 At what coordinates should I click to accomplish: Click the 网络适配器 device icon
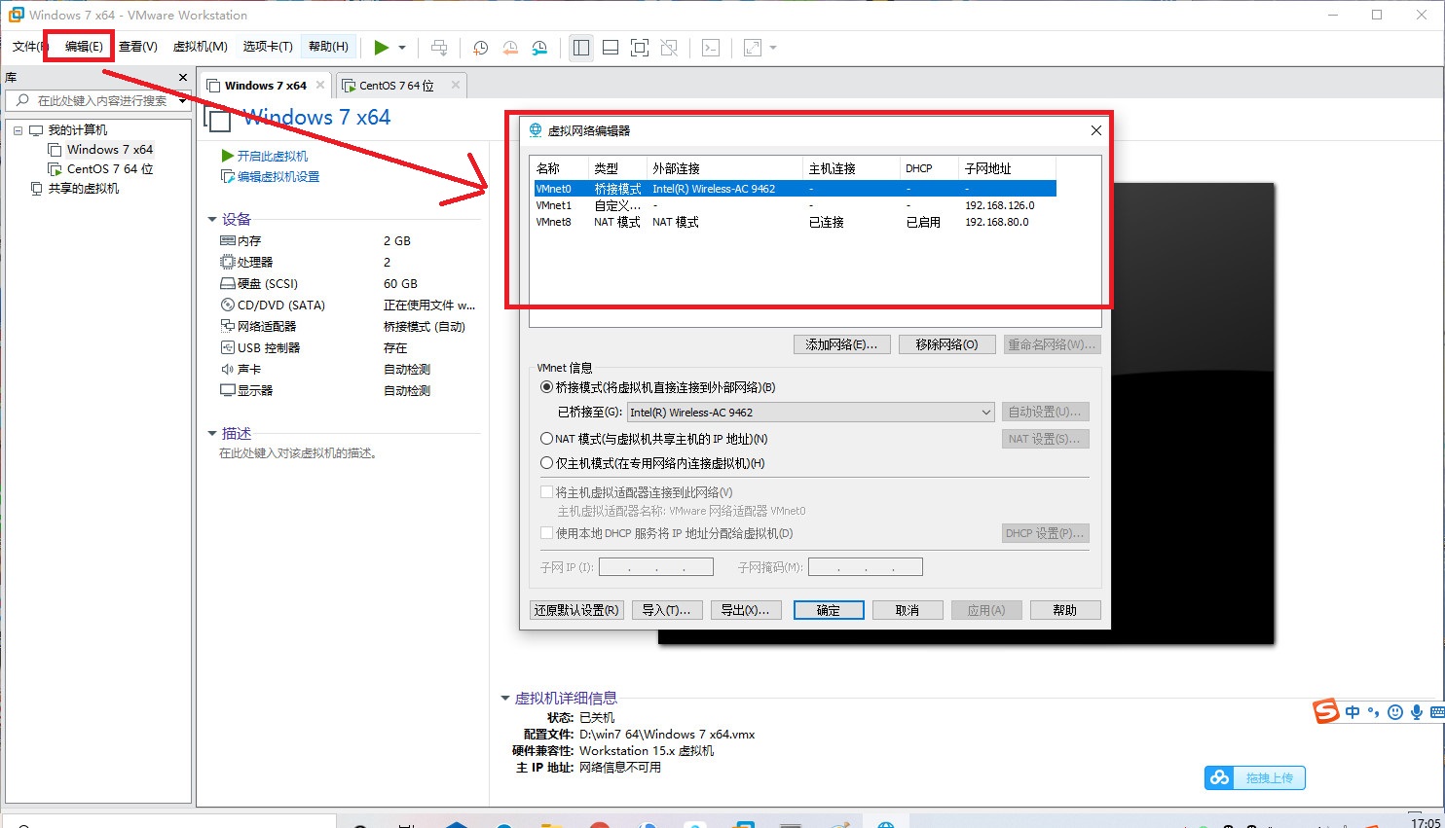point(228,326)
